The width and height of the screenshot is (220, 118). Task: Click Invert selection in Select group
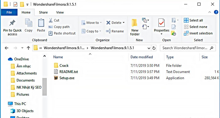(198, 33)
